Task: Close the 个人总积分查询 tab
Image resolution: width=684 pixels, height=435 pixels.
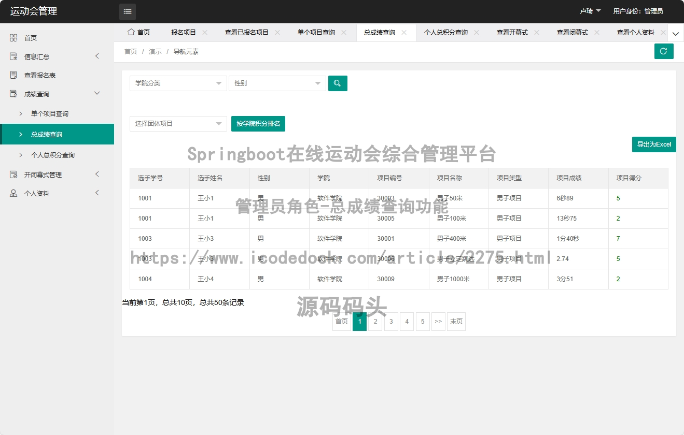Action: click(477, 32)
